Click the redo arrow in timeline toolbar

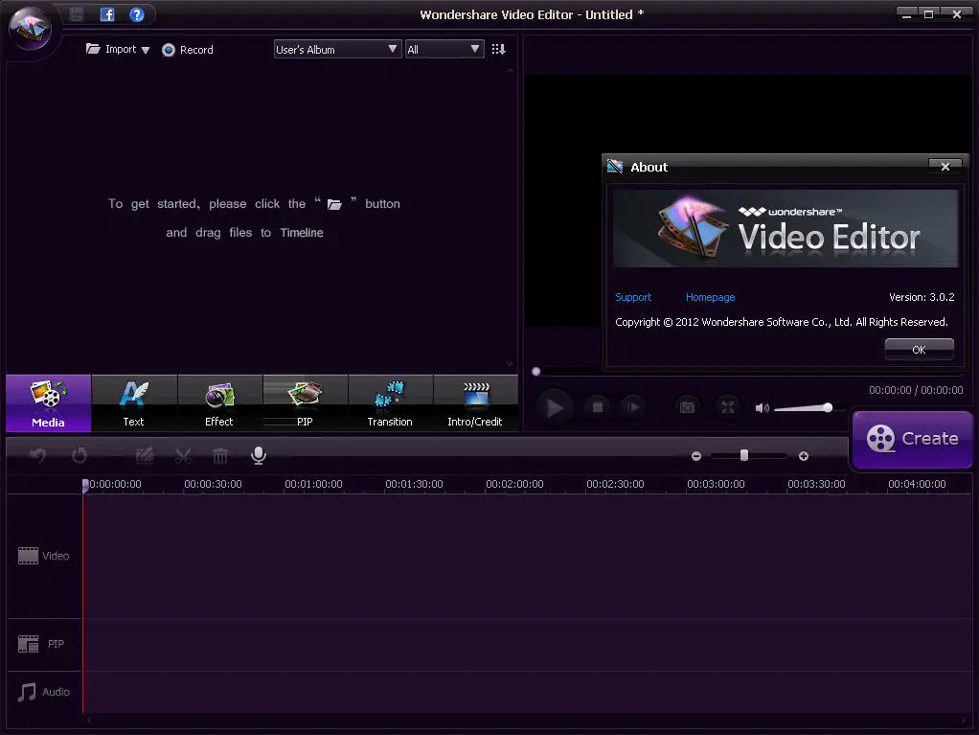80,456
